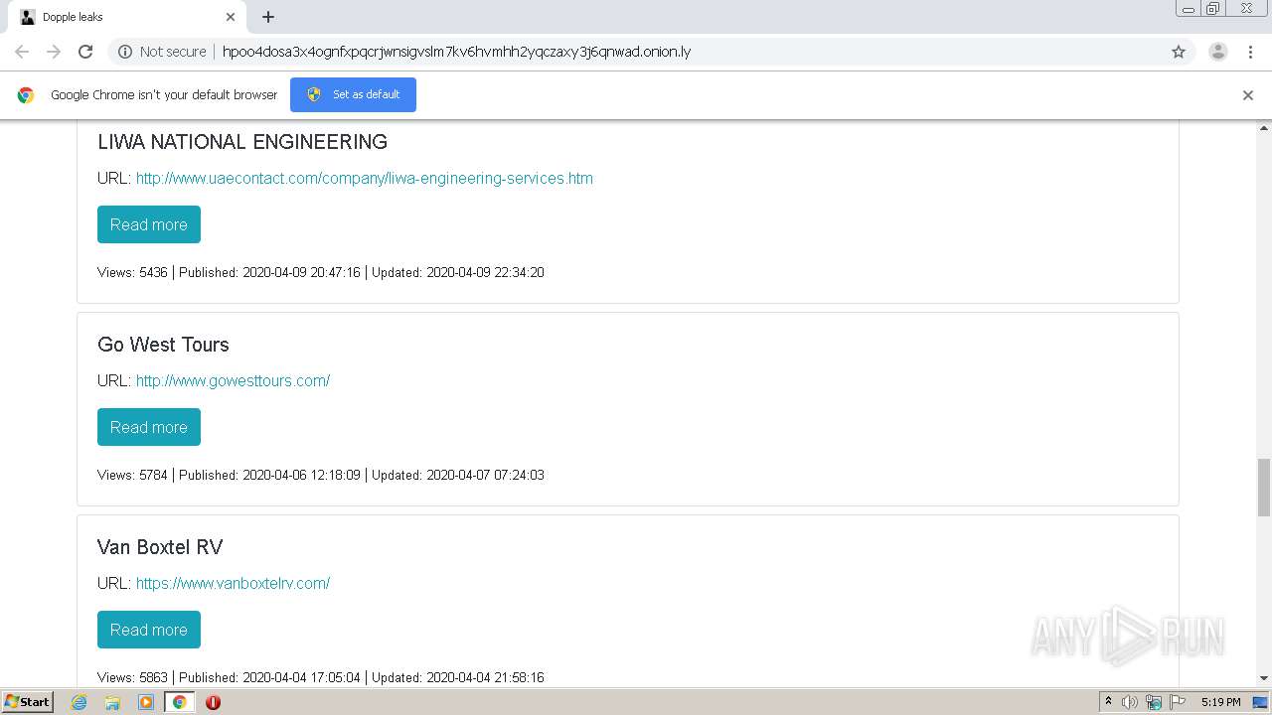Open the vanboxtelrv.com link

(233, 584)
